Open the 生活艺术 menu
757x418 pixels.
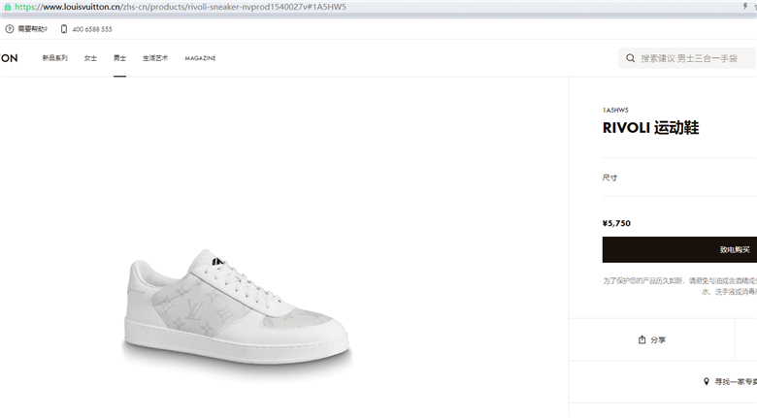[x=155, y=58]
